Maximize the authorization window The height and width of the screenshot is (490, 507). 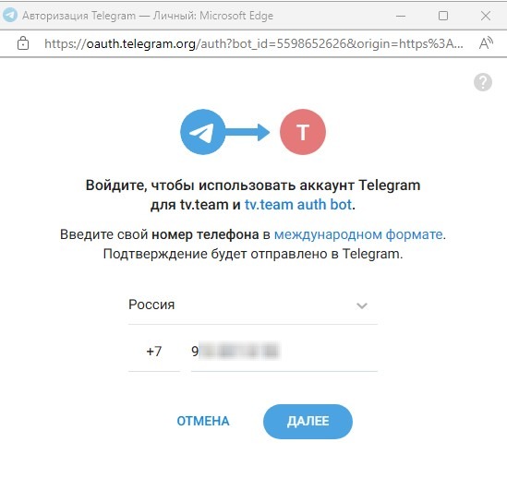[443, 16]
